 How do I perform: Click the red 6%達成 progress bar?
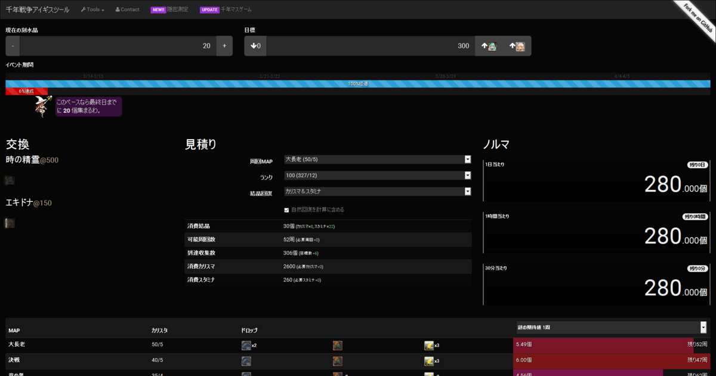tap(27, 91)
